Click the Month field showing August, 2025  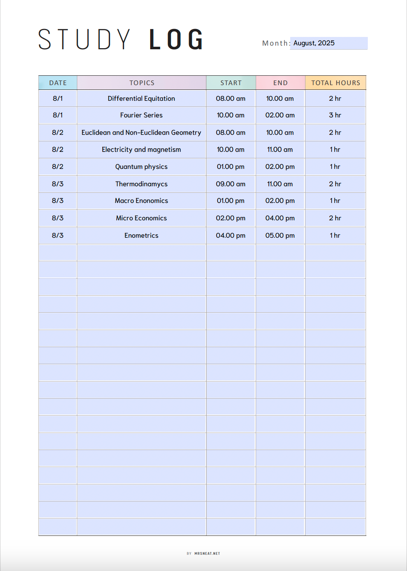click(328, 43)
